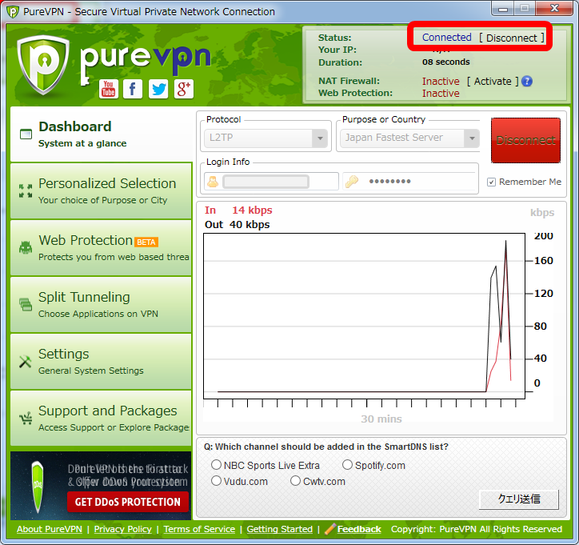Select the Vudu.com radio option
Viewport: 579px width, 545px height.
pos(216,481)
